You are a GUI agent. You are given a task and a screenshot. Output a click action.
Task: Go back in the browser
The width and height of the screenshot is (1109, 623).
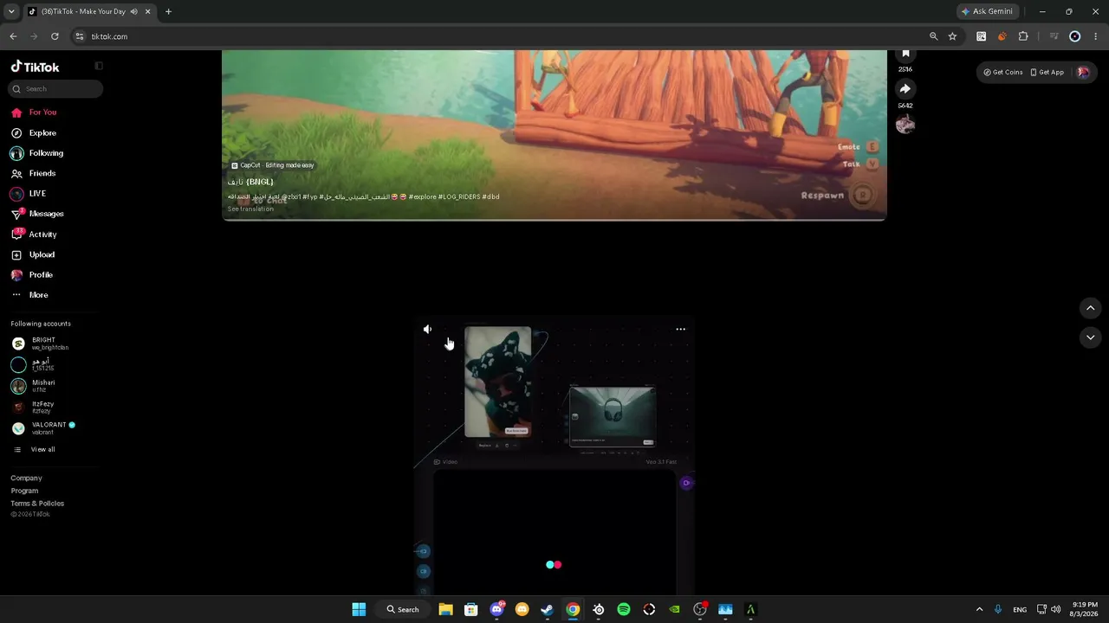pos(13,36)
